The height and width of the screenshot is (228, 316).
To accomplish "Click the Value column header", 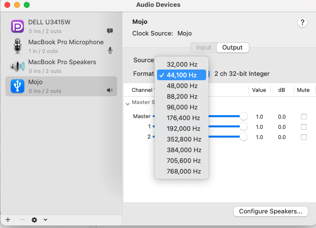I will [259, 90].
